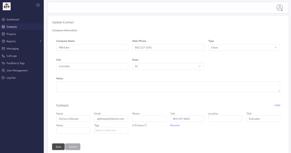Expand the Reports submenu arrow
Screen dimensions: 291x153
pyautogui.click(x=40, y=41)
